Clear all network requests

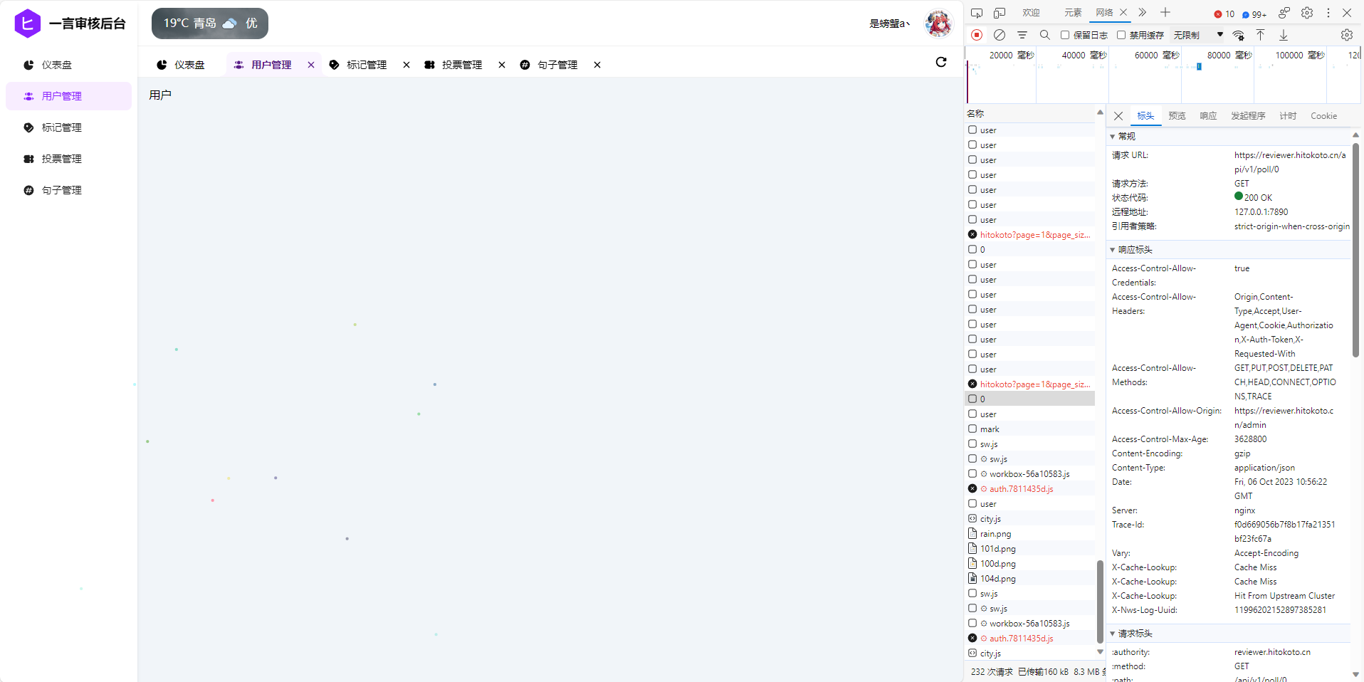click(x=999, y=35)
